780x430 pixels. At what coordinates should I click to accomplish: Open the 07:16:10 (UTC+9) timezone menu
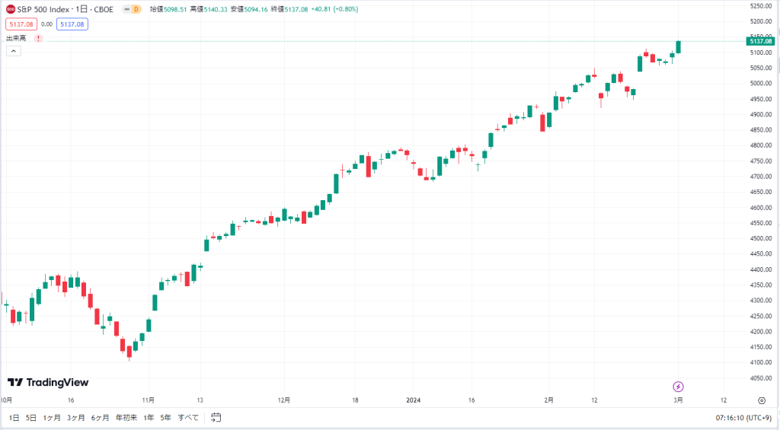(743, 418)
